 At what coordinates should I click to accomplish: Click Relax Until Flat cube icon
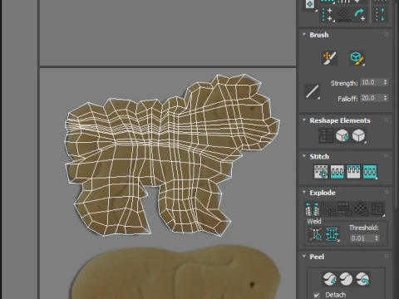pyautogui.click(x=342, y=135)
